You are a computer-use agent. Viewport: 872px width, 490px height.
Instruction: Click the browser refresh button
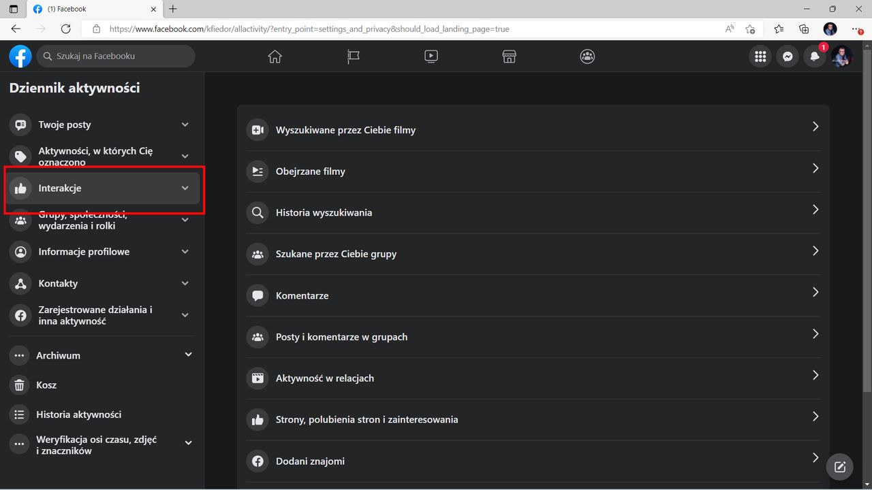click(66, 29)
